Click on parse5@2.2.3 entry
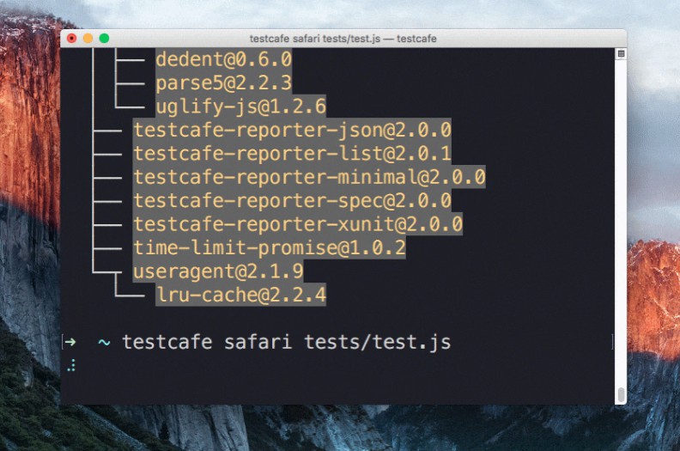680x451 pixels. 223,83
